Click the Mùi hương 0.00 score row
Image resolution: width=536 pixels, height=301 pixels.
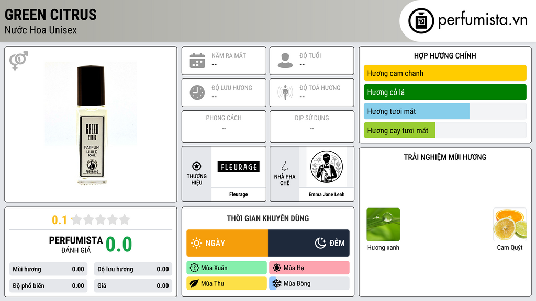coord(48,269)
